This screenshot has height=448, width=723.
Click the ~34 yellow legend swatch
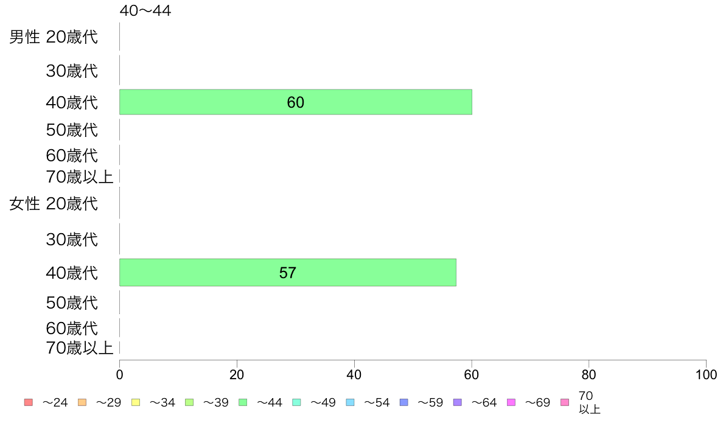136,402
